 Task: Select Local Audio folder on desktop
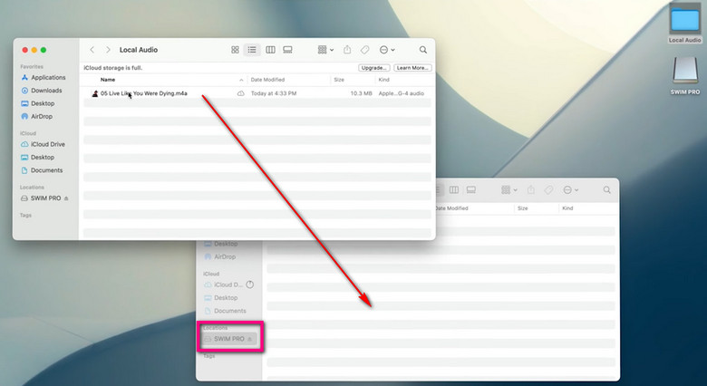tap(685, 24)
